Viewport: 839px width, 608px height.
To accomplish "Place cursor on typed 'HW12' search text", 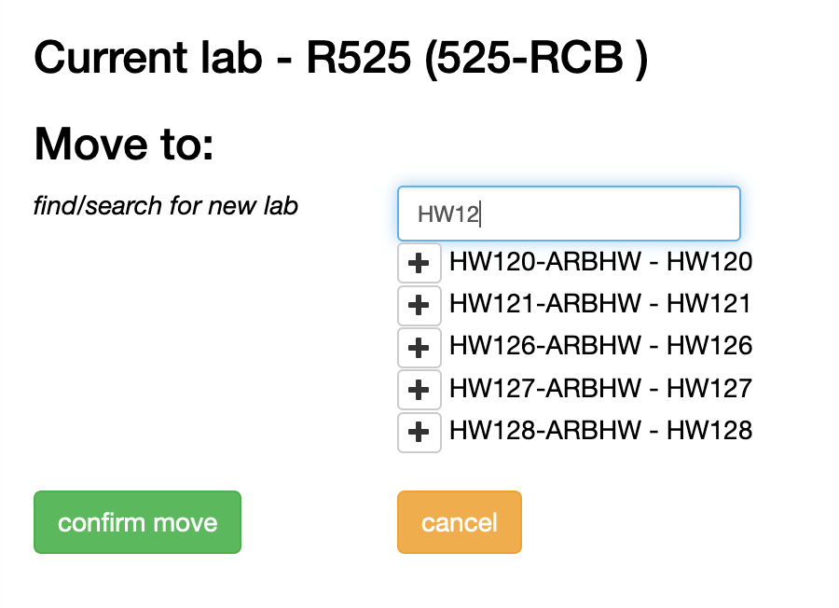I will [x=447, y=214].
